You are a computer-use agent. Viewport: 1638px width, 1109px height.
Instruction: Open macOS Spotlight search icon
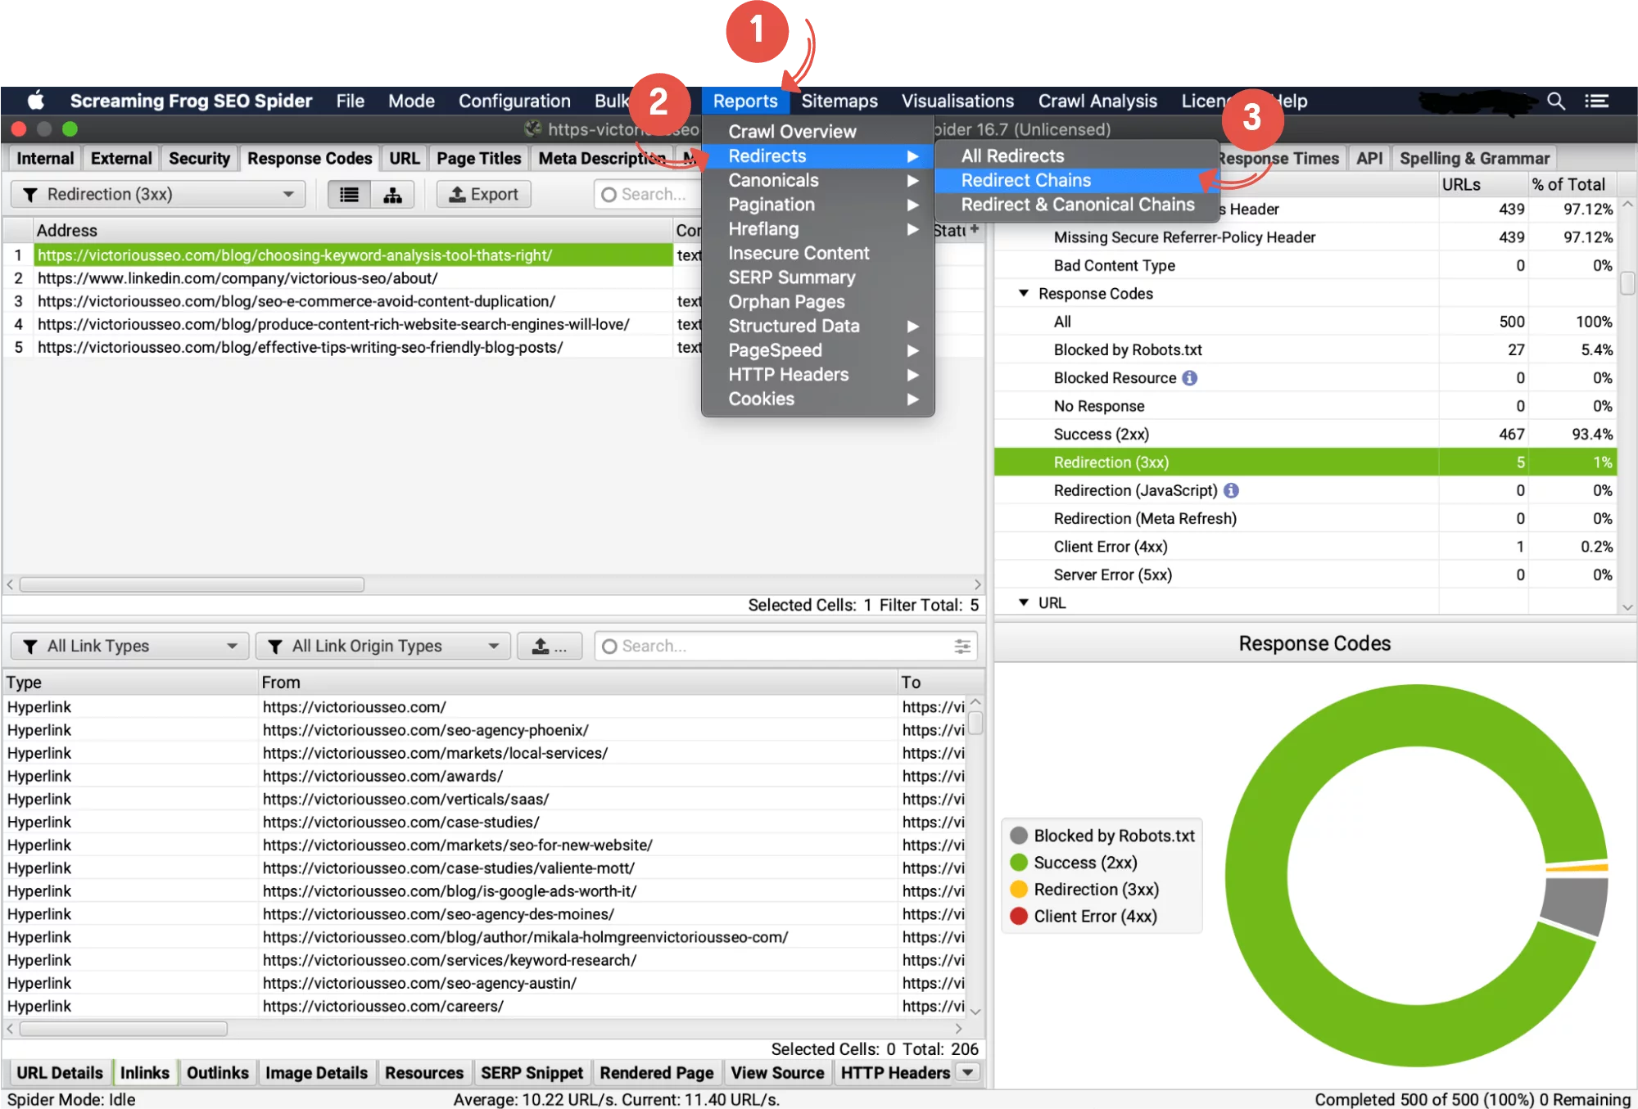[1555, 101]
